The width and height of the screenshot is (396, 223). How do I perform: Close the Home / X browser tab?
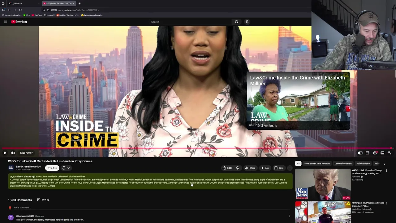tap(39, 3)
